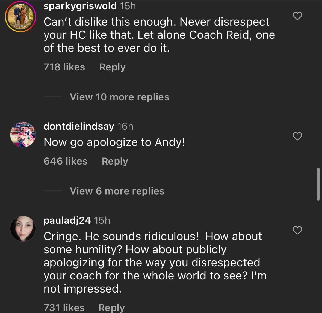322x313 pixels.
Task: Reply to pauladj24's comment
Action: pyautogui.click(x=111, y=308)
